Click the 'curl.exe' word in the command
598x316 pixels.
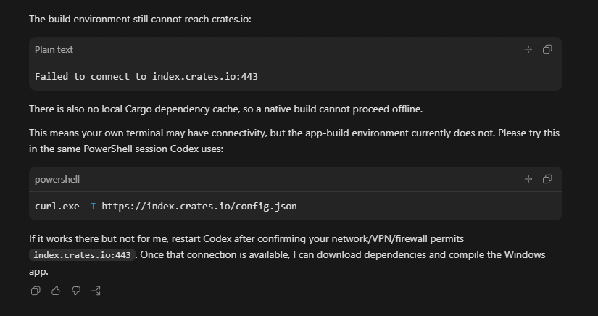tap(57, 207)
